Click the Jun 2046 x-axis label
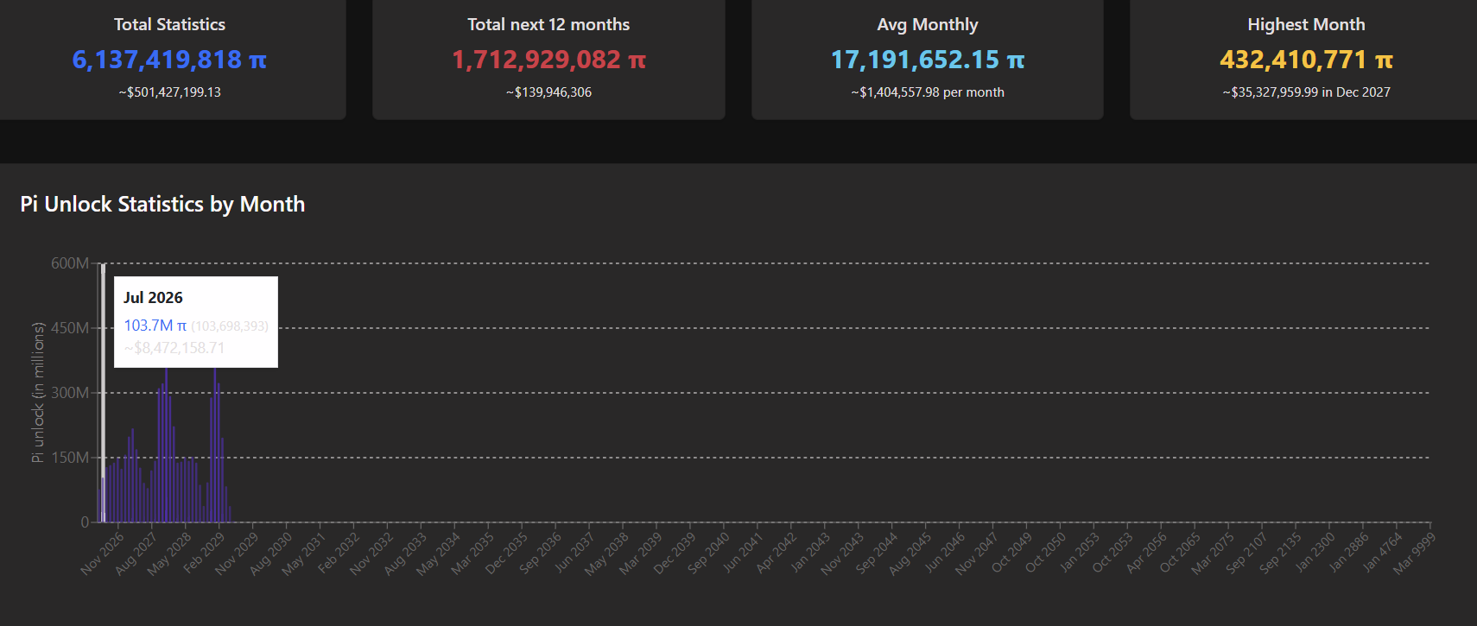Screen dimensions: 1477x626 (945, 553)
